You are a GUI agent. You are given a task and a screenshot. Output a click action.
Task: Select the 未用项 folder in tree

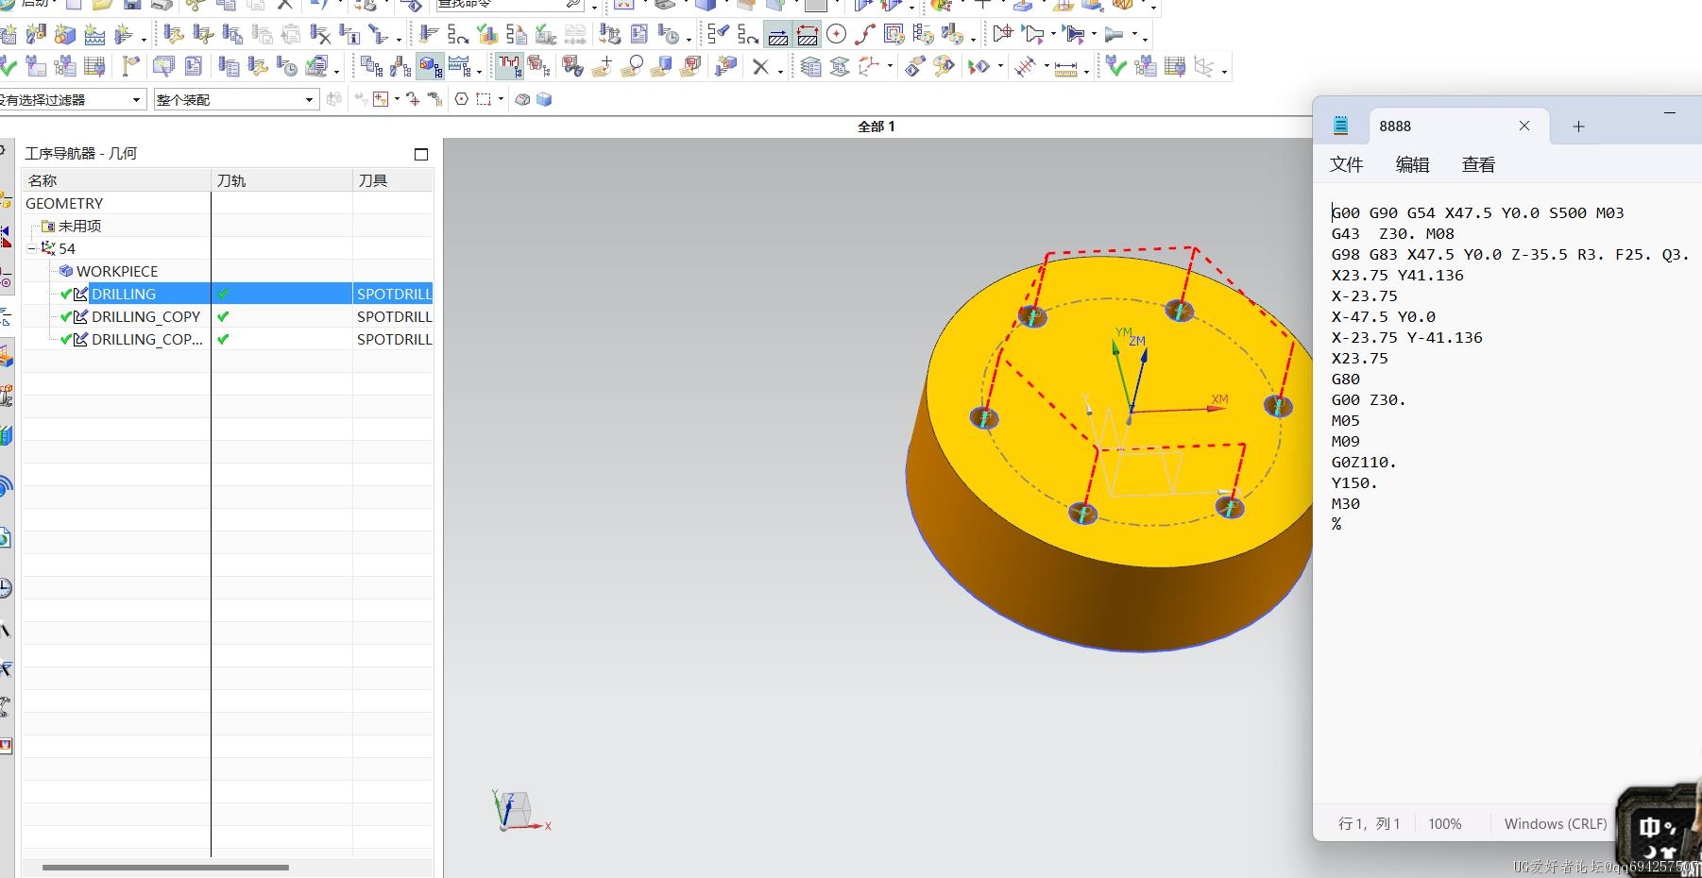tap(79, 226)
